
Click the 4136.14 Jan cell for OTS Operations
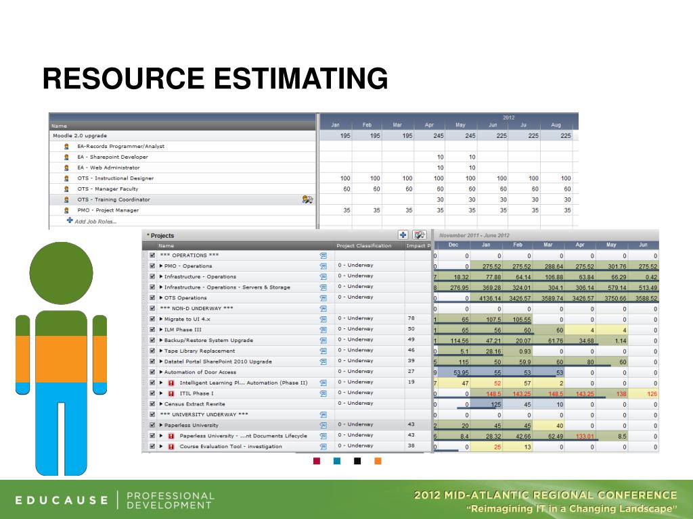click(x=487, y=298)
